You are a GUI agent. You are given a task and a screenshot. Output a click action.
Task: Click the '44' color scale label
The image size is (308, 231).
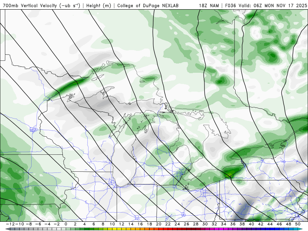(x=270, y=224)
